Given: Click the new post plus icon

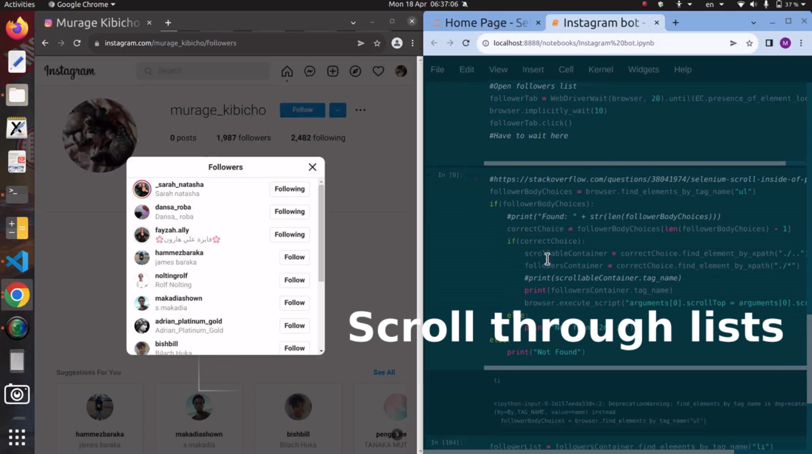Looking at the screenshot, I should 332,71.
